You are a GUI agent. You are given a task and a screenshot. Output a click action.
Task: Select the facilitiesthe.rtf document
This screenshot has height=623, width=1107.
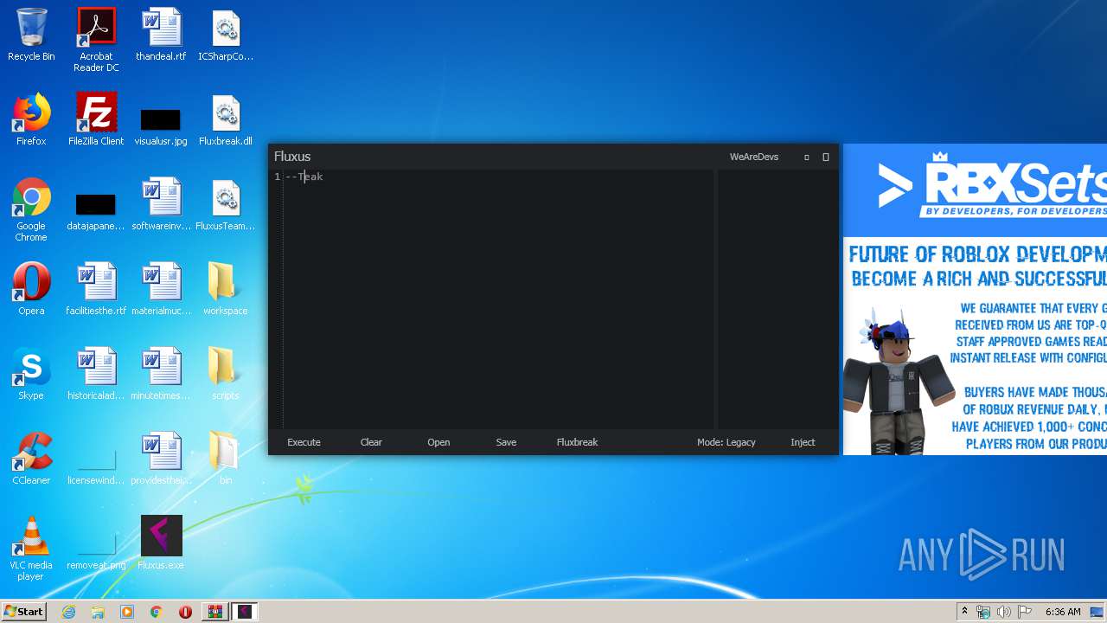point(96,289)
